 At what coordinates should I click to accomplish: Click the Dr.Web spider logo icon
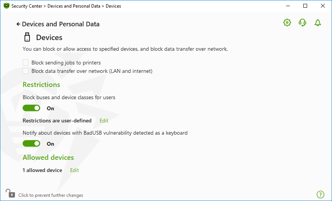7,6
